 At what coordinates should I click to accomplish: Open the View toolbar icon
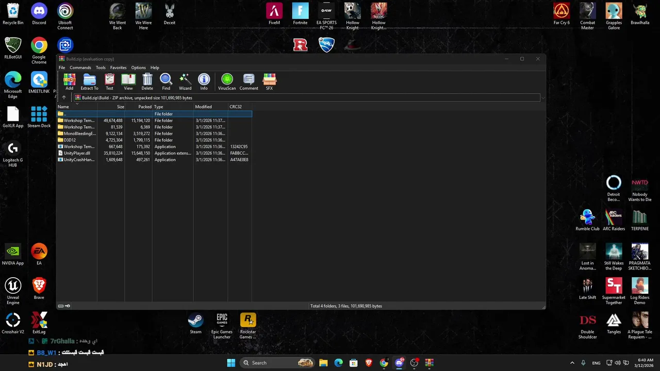pyautogui.click(x=128, y=82)
